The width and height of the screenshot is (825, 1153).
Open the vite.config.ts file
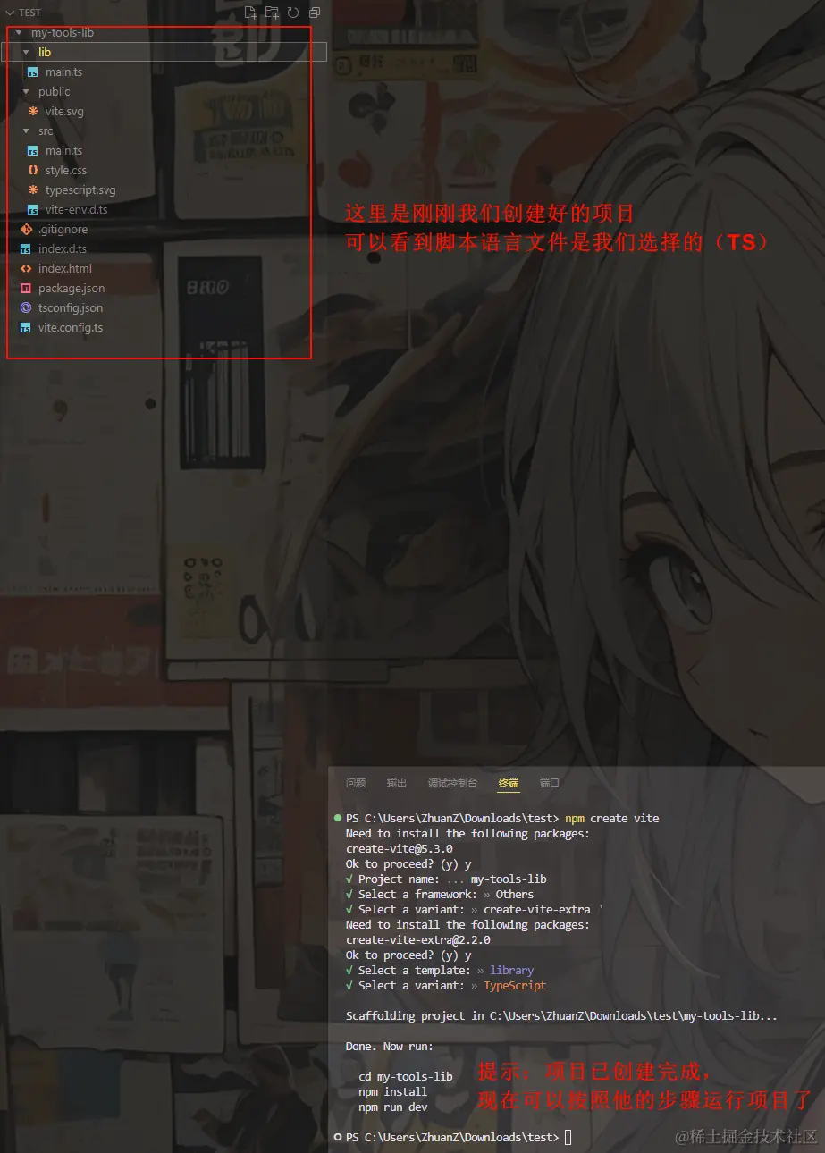tap(71, 328)
